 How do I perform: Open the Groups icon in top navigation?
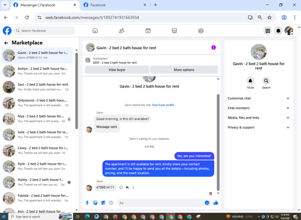(201, 31)
